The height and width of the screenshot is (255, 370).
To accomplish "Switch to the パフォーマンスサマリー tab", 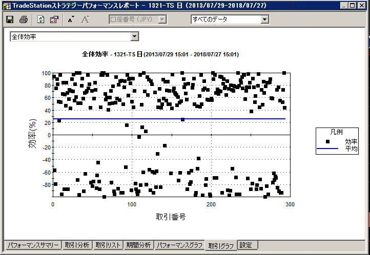I will tap(33, 245).
